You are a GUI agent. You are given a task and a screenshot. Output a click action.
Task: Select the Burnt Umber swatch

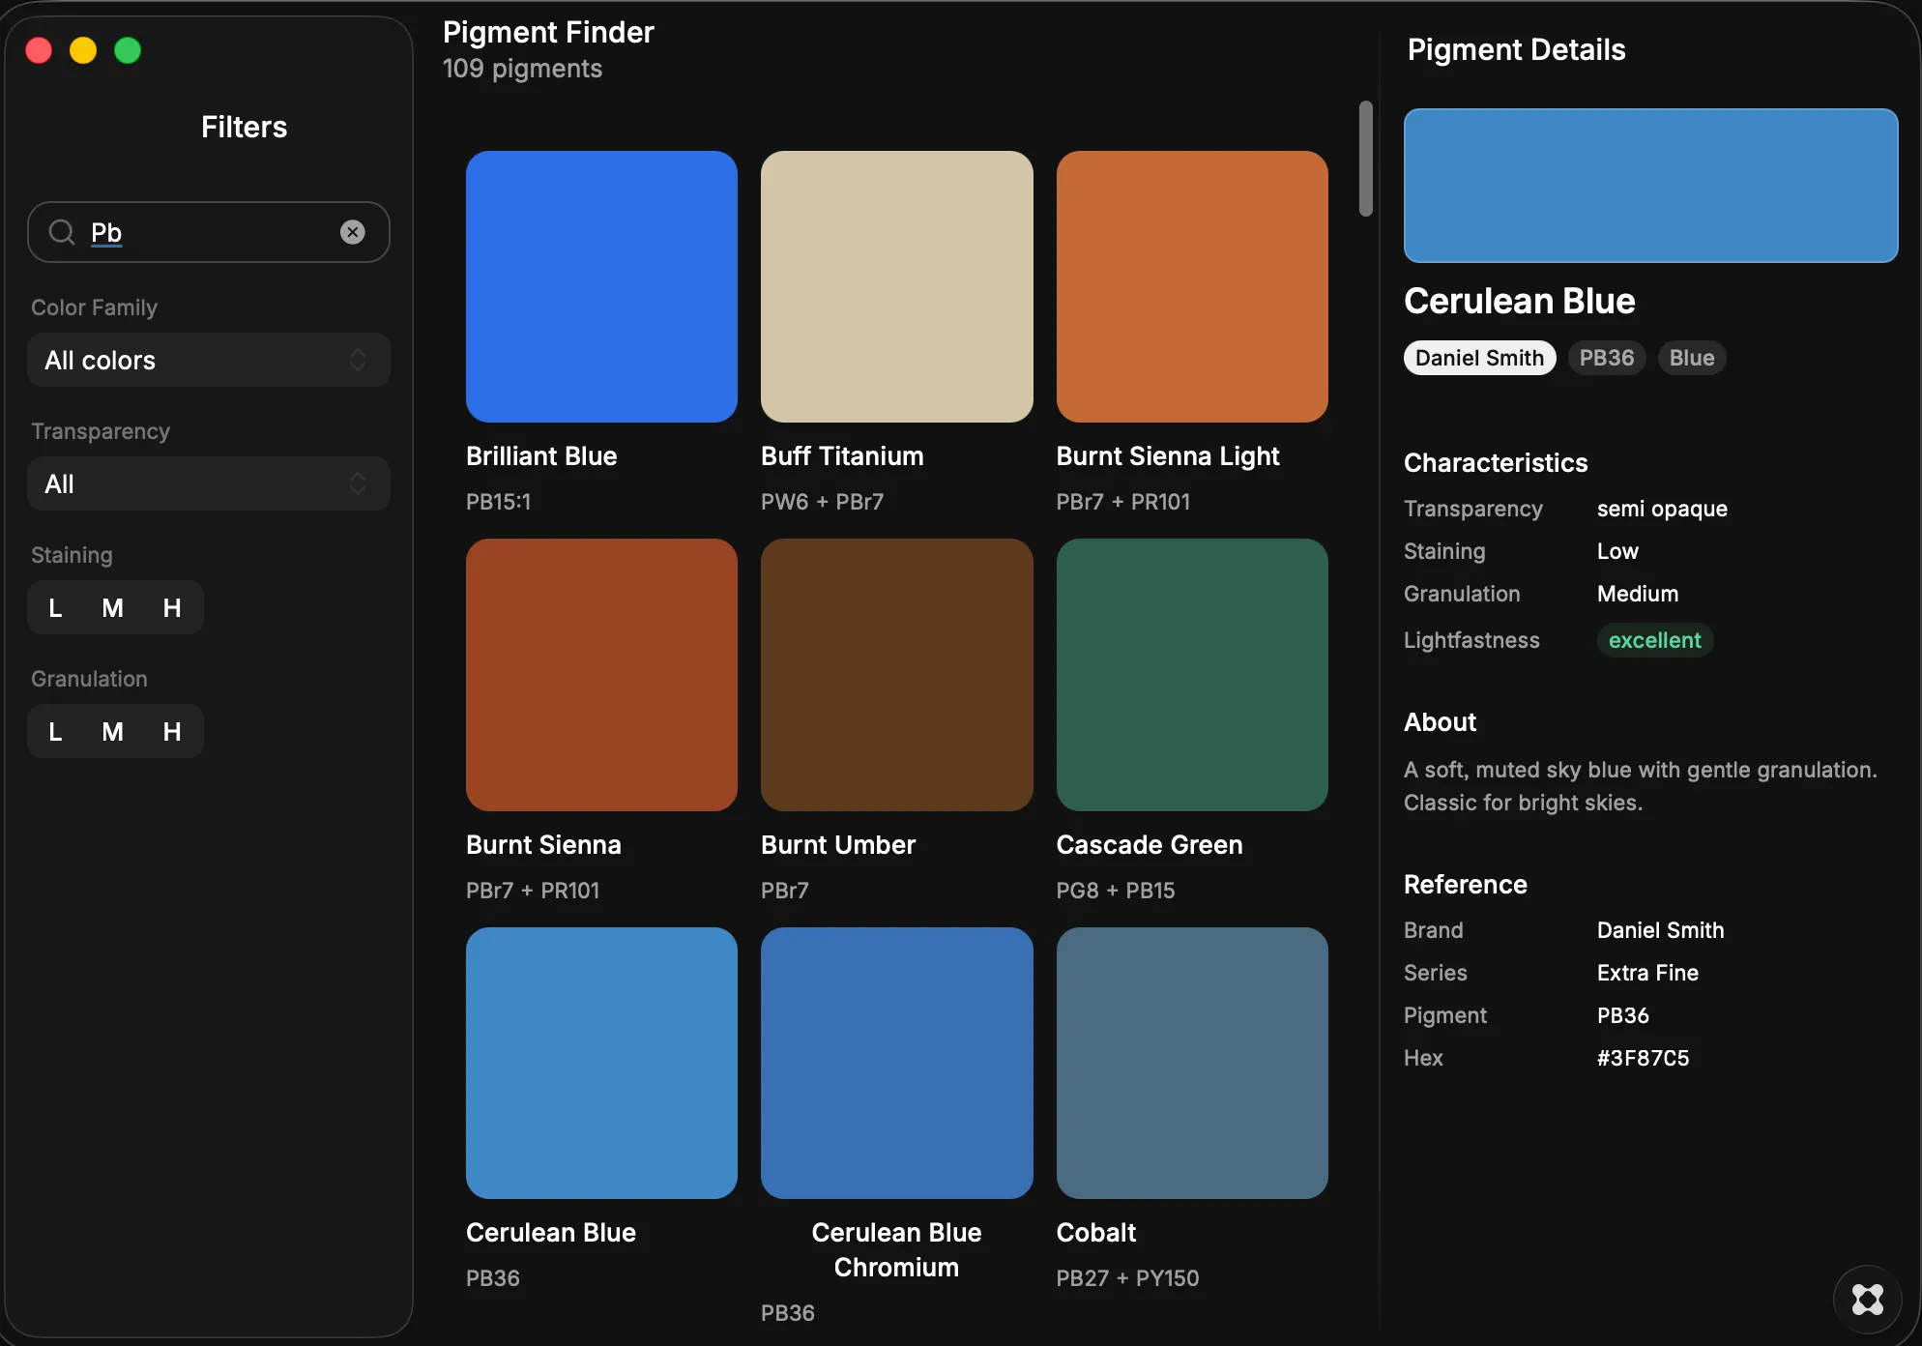[x=897, y=675]
